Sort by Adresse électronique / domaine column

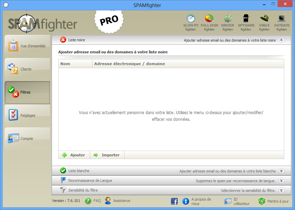[188, 64]
